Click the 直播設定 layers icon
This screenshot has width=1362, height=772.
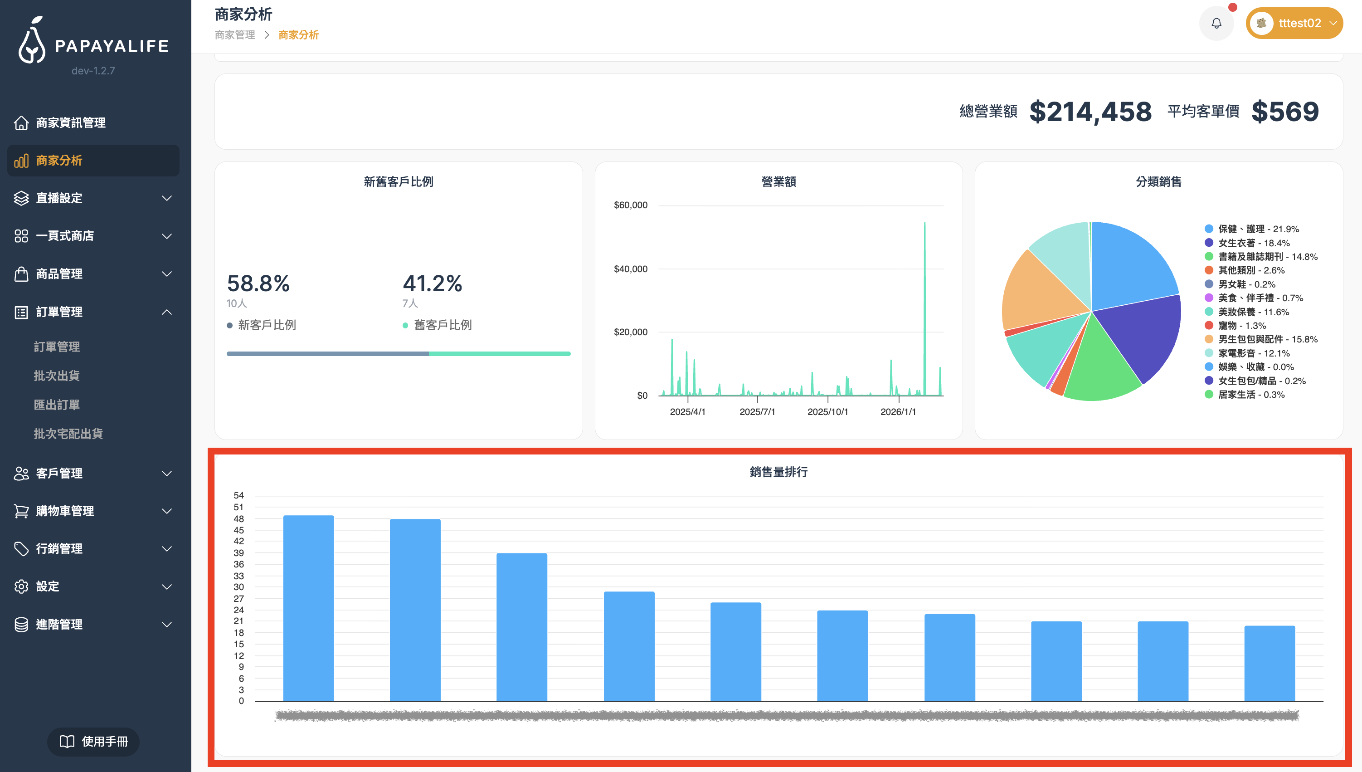pyautogui.click(x=21, y=198)
